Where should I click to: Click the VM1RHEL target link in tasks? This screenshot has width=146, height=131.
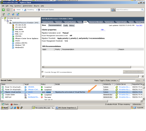[x=31, y=87]
